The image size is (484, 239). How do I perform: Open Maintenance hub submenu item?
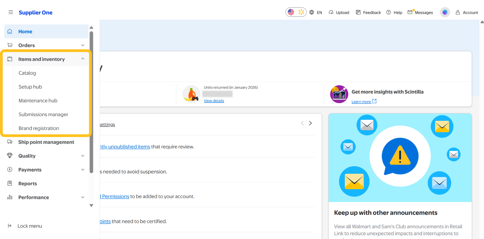(x=38, y=100)
